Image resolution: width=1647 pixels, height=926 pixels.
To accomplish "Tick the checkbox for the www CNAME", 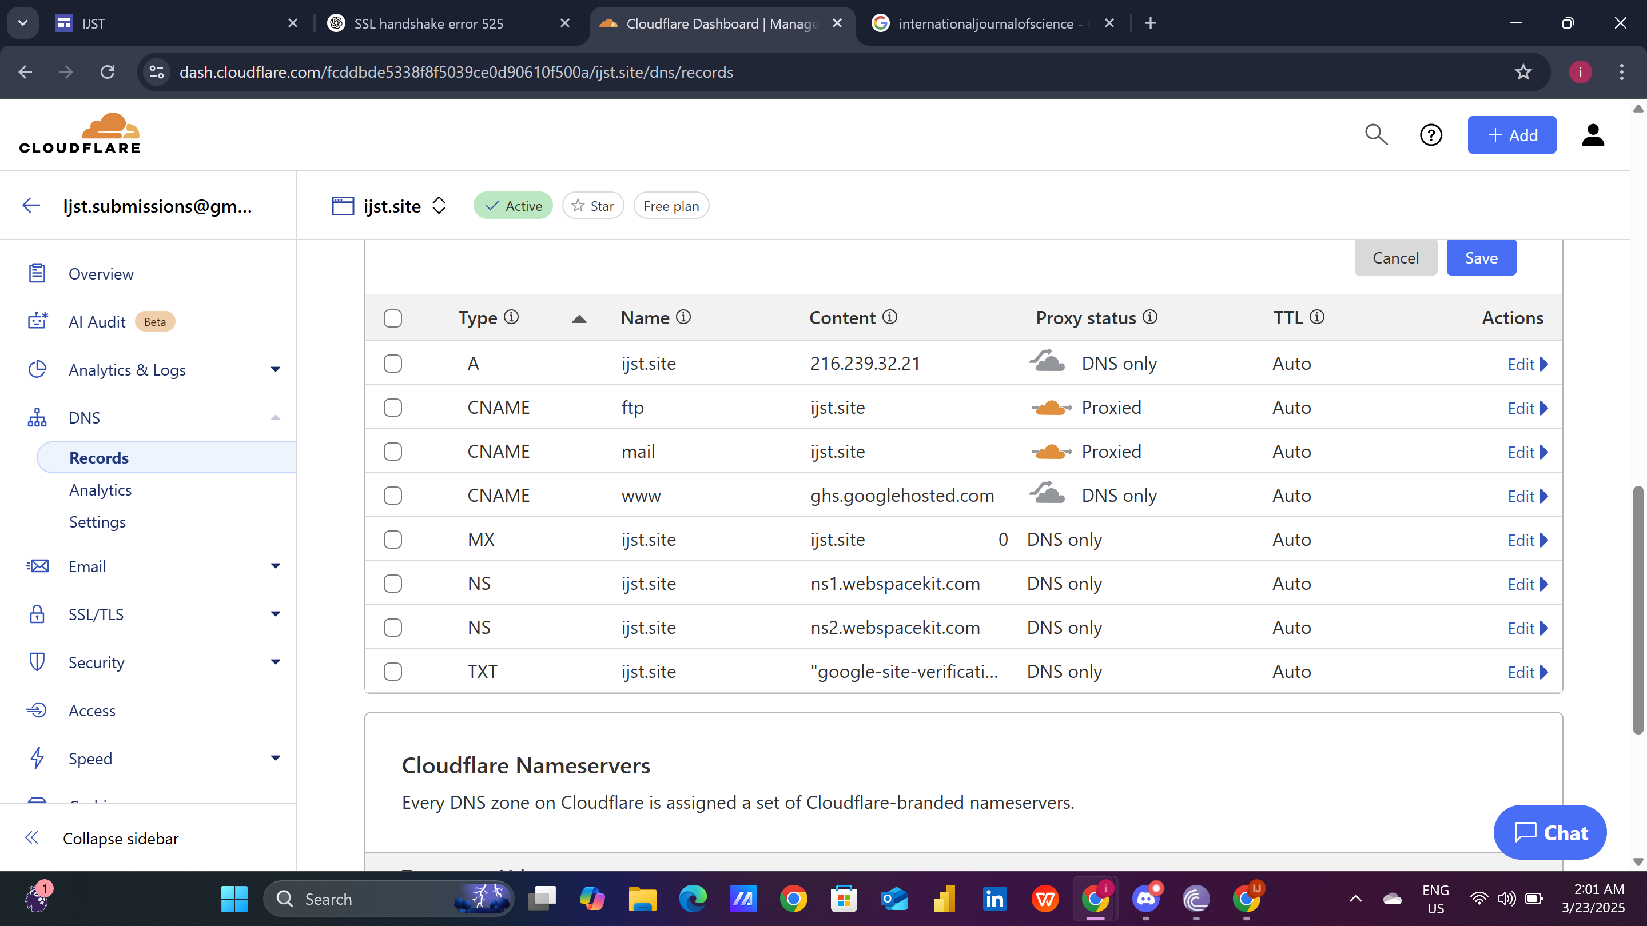I will pos(392,496).
